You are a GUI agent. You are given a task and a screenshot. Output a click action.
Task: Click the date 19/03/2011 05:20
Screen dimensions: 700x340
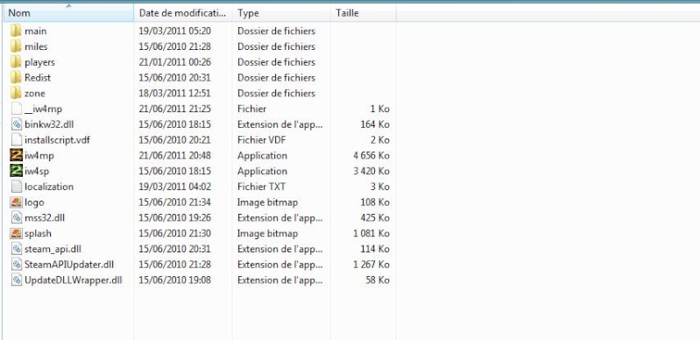(x=175, y=32)
